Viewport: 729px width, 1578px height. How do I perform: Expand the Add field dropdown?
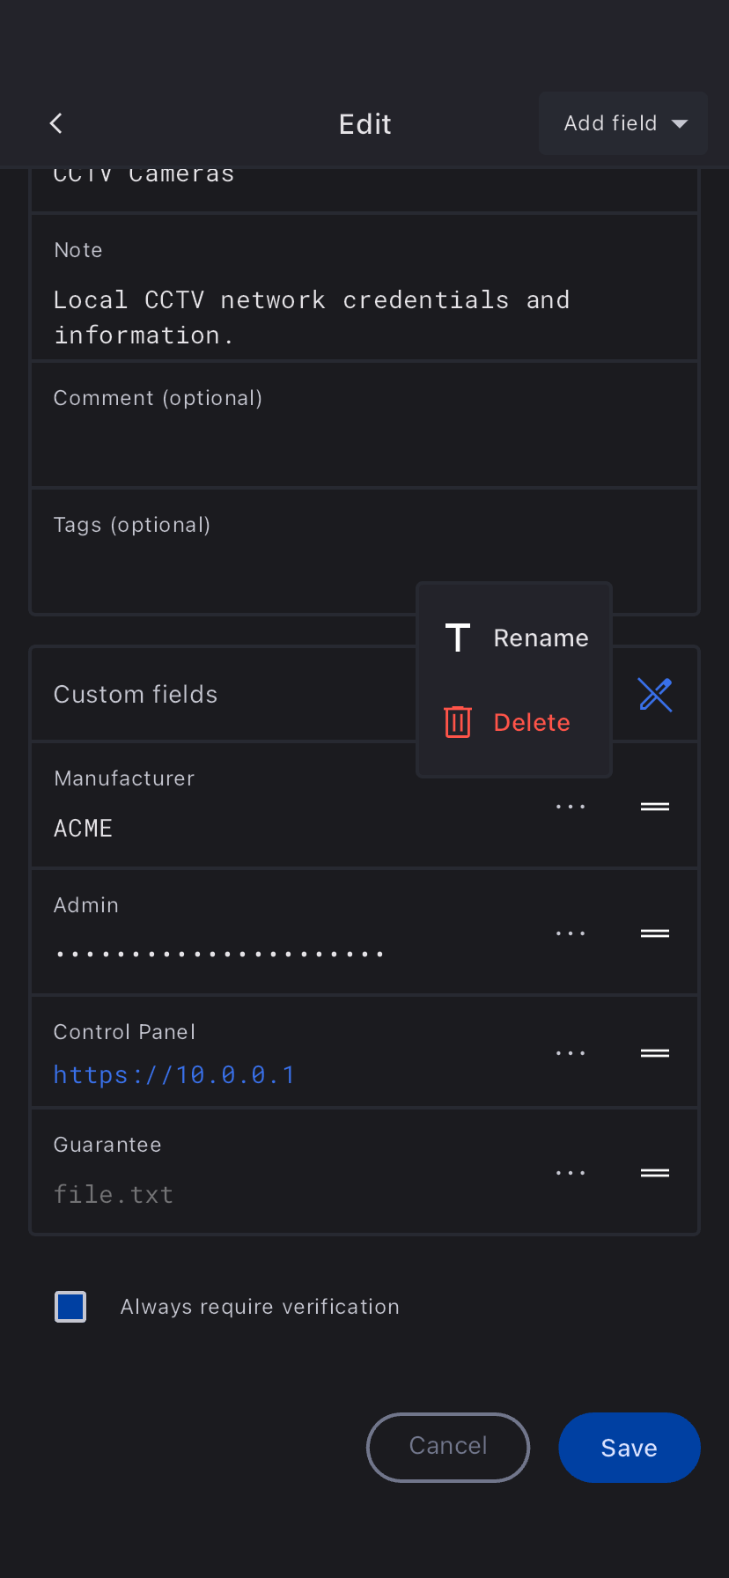pos(623,123)
